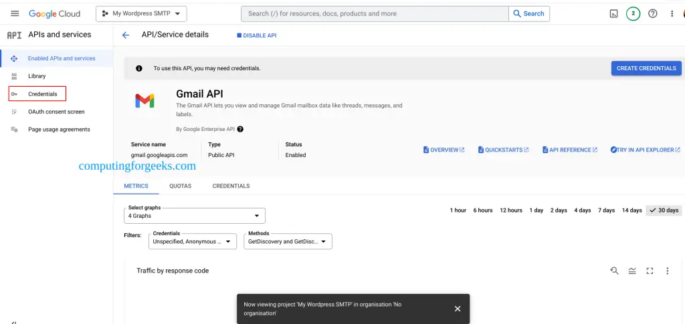
Task: Expand chart to full screen
Action: tap(650, 271)
